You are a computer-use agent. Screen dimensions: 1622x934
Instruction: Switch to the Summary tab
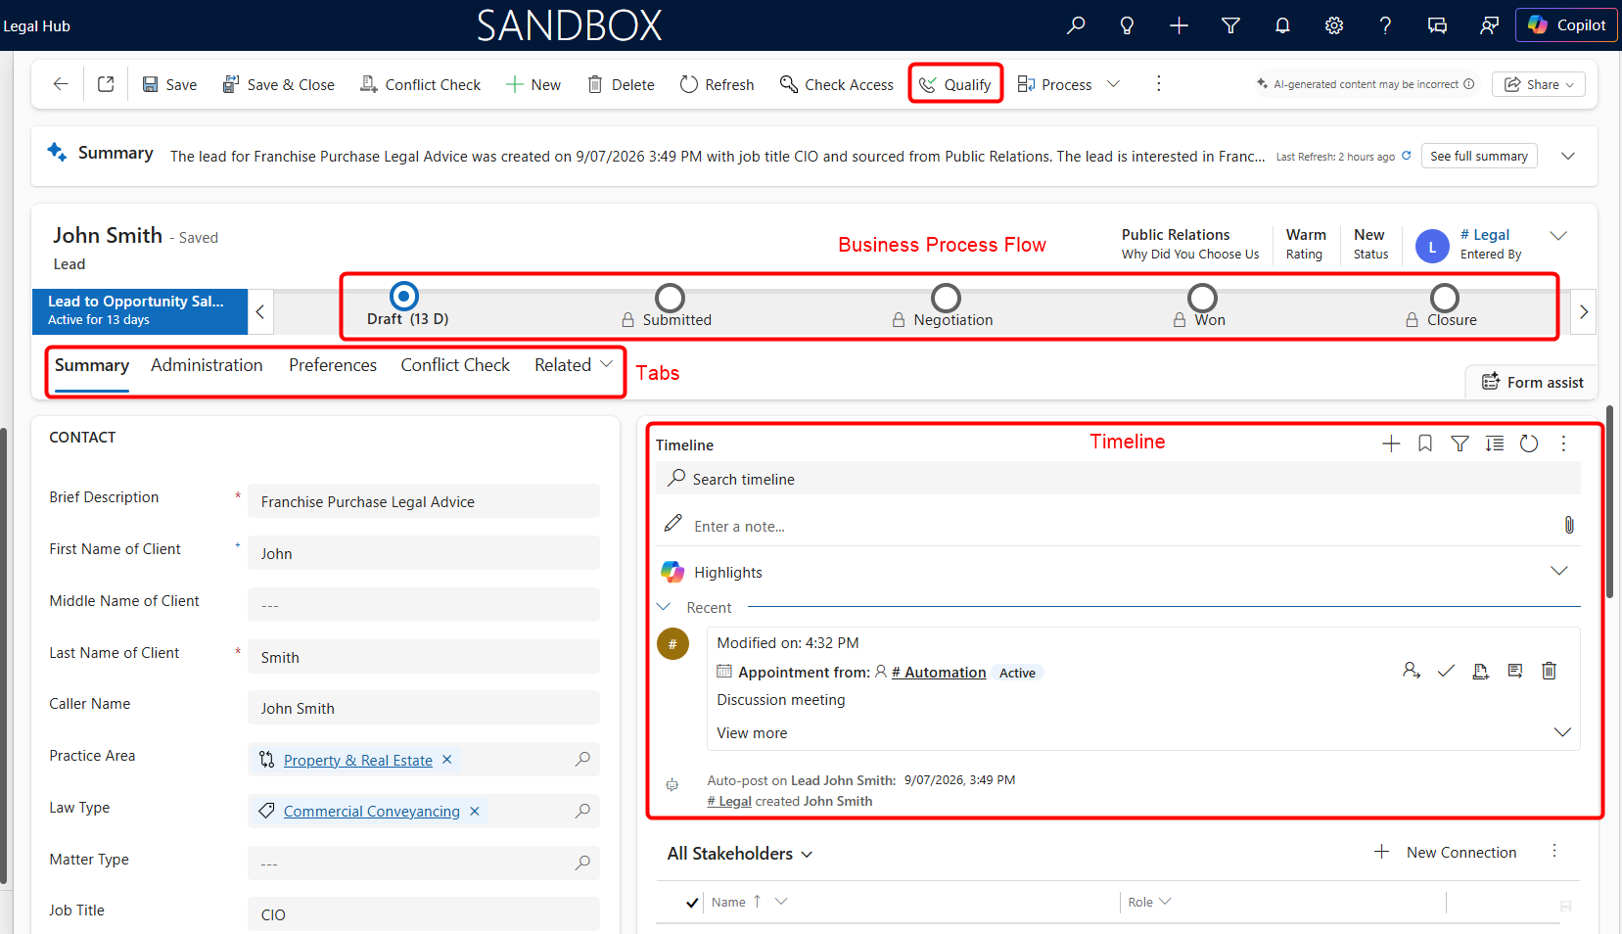click(x=92, y=365)
